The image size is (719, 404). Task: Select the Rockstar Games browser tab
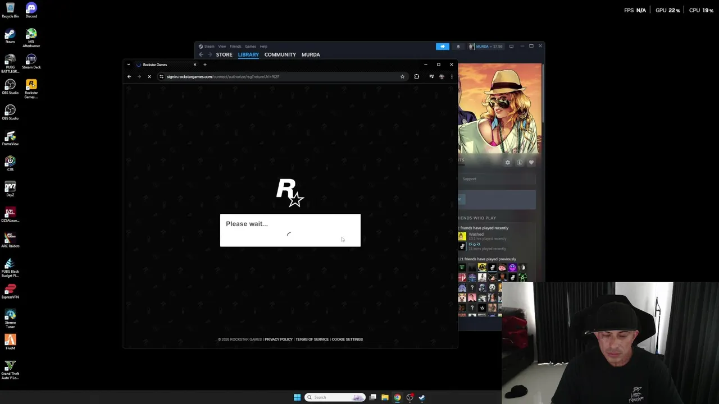166,65
